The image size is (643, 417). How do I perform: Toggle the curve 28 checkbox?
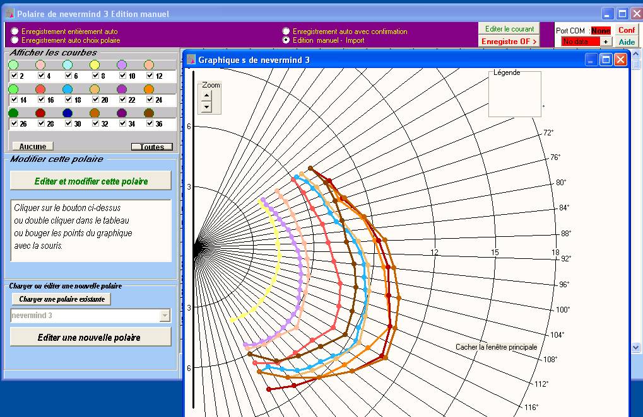pos(41,123)
